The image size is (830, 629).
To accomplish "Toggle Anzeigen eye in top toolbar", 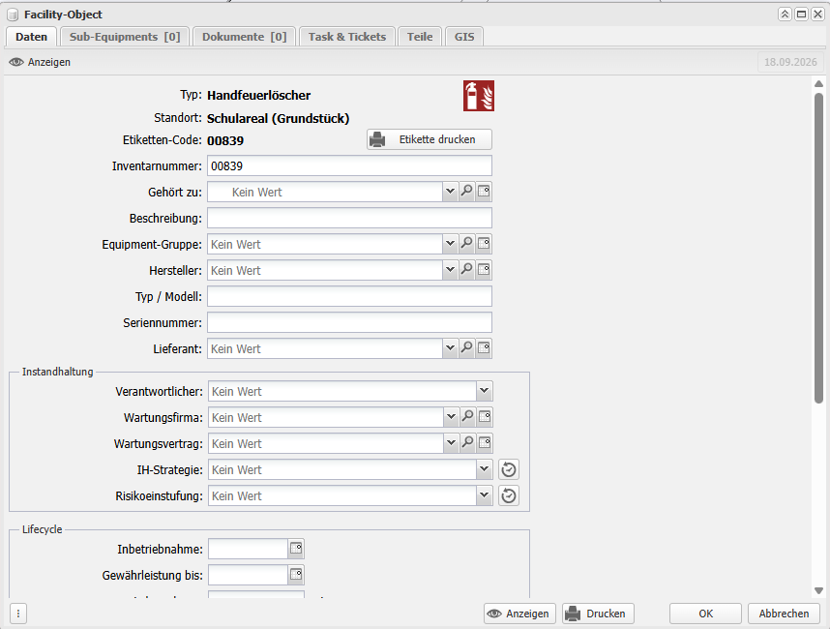I will pyautogui.click(x=40, y=62).
